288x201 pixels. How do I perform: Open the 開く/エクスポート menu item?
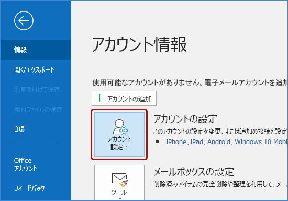(35, 69)
